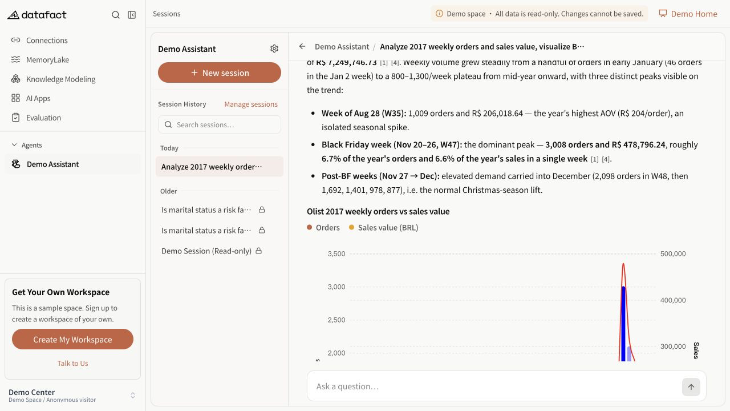Click lock icon on first marital status session
This screenshot has width=730, height=411.
pyautogui.click(x=262, y=210)
